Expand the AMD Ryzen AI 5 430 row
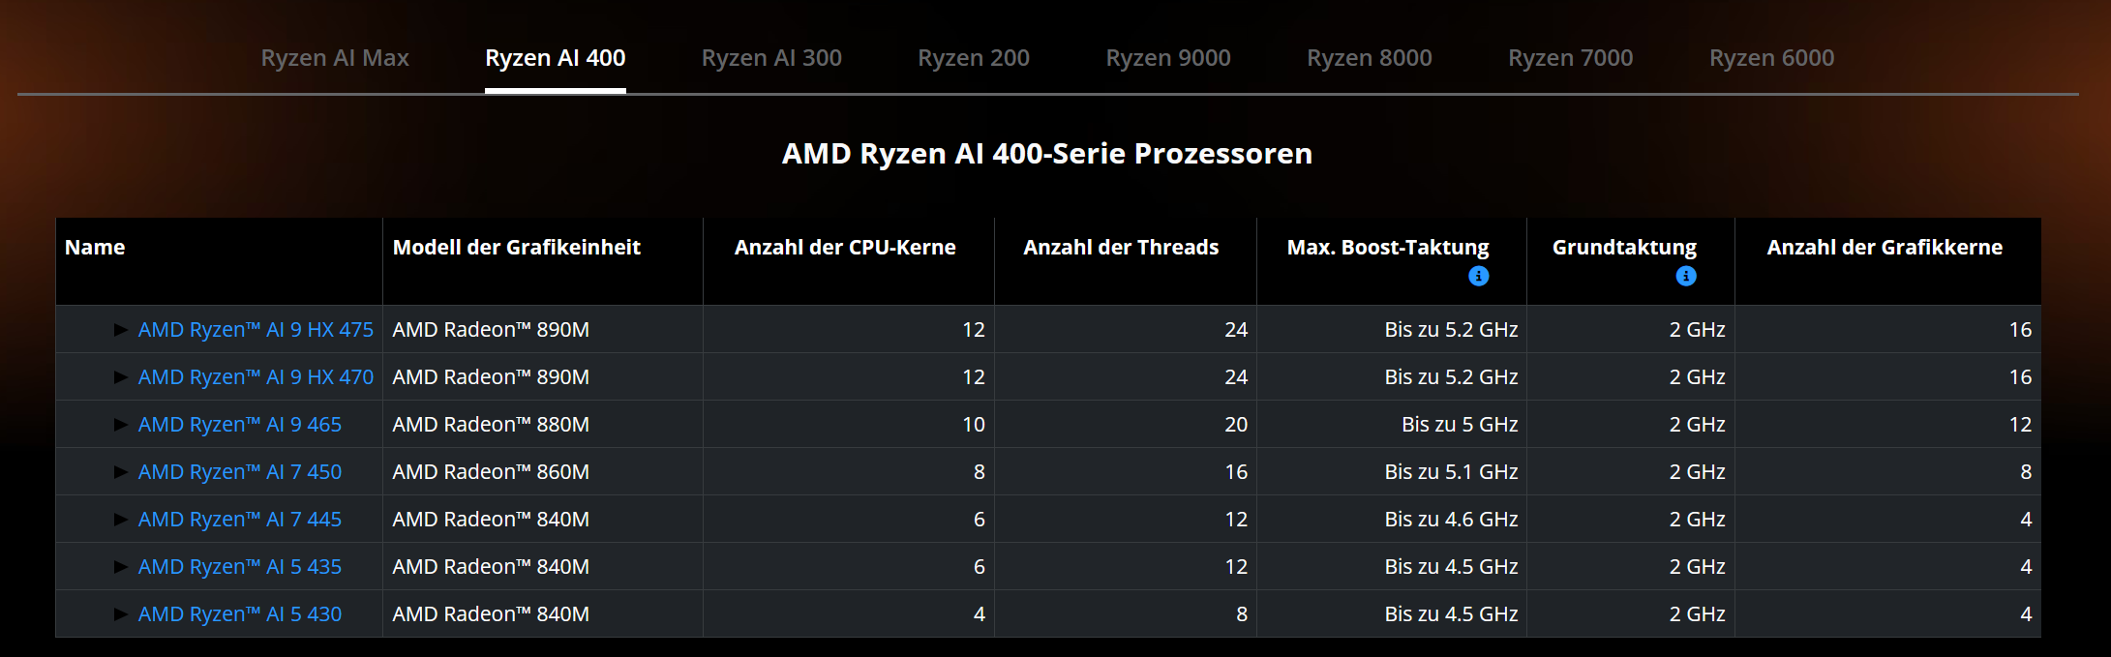The width and height of the screenshot is (2111, 657). [121, 614]
